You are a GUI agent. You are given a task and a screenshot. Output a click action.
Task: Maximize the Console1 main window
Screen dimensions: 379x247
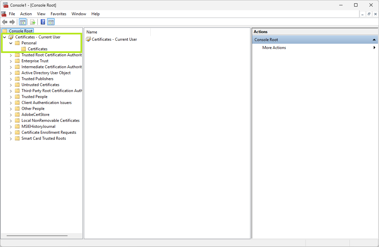coord(356,5)
